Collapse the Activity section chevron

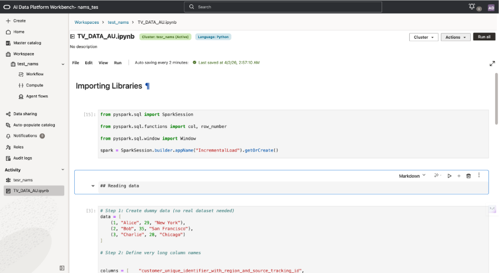tap(63, 169)
